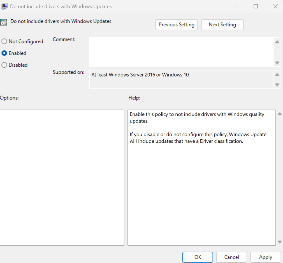The height and width of the screenshot is (263, 283).
Task: Click Supported on scroll down arrow
Action: (x=277, y=85)
